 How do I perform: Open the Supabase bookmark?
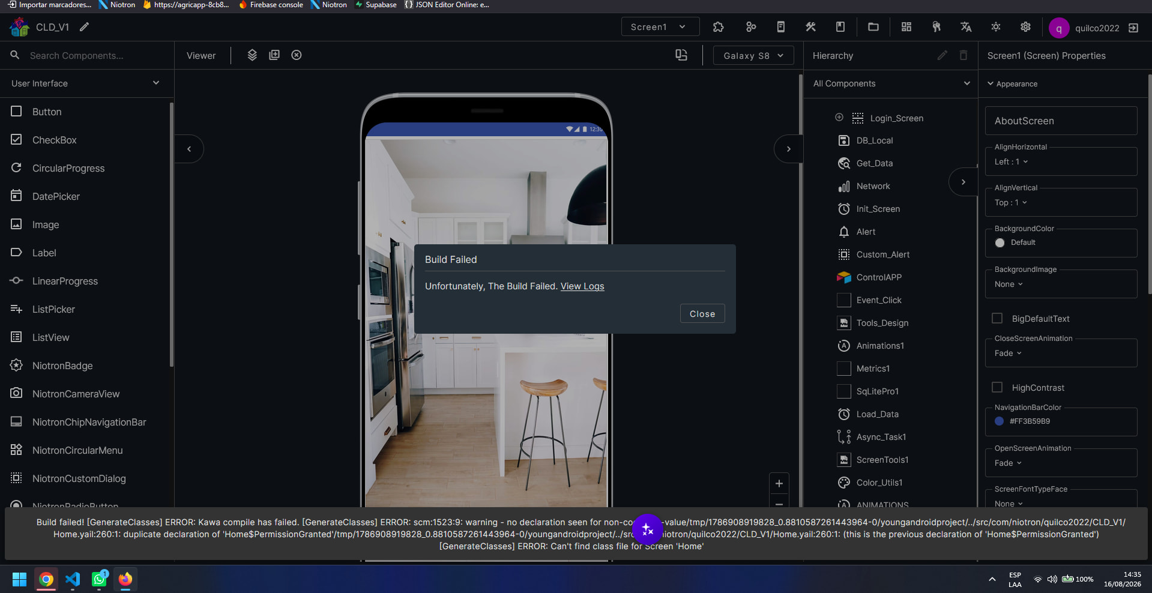pos(376,5)
